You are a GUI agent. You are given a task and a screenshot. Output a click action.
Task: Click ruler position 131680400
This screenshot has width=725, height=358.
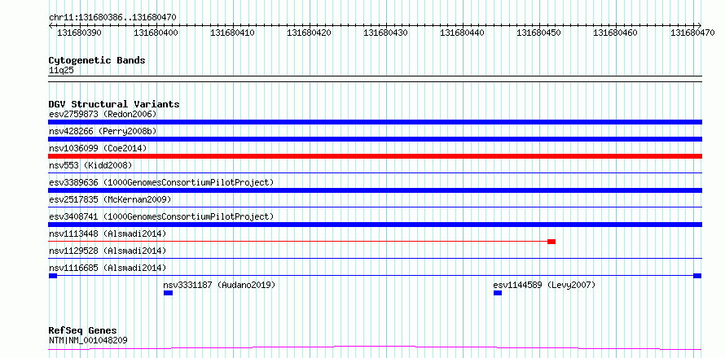point(156,33)
